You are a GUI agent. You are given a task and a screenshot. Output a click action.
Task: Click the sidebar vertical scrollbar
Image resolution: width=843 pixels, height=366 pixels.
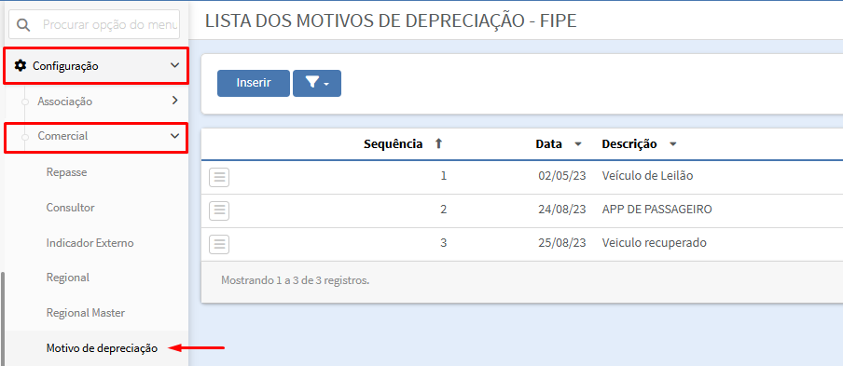(3, 319)
